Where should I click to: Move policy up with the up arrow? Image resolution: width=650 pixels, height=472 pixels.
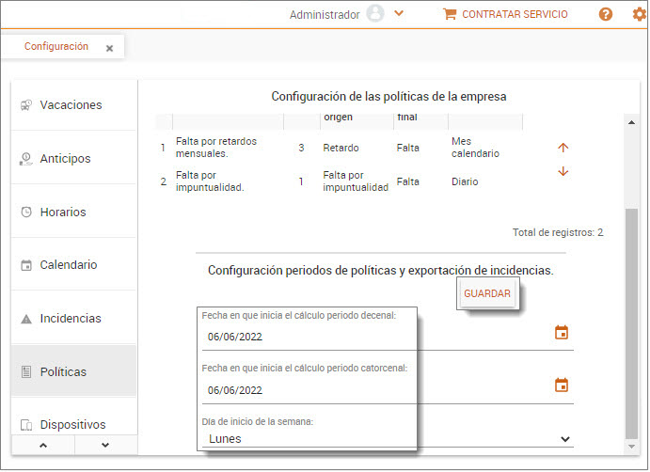click(x=563, y=148)
